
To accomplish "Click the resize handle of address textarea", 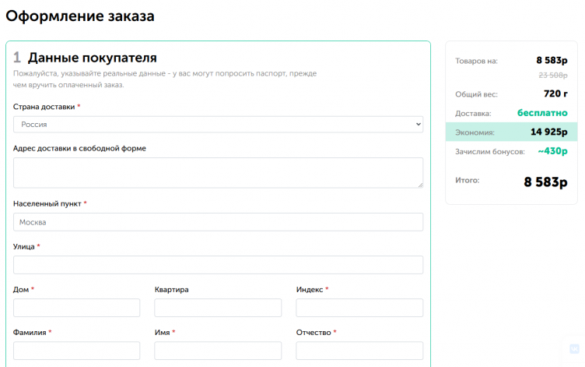I will (x=420, y=185).
